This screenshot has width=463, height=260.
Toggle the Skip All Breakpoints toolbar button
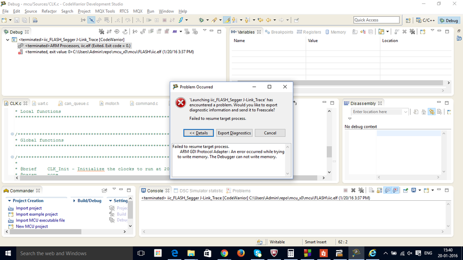tap(91, 20)
